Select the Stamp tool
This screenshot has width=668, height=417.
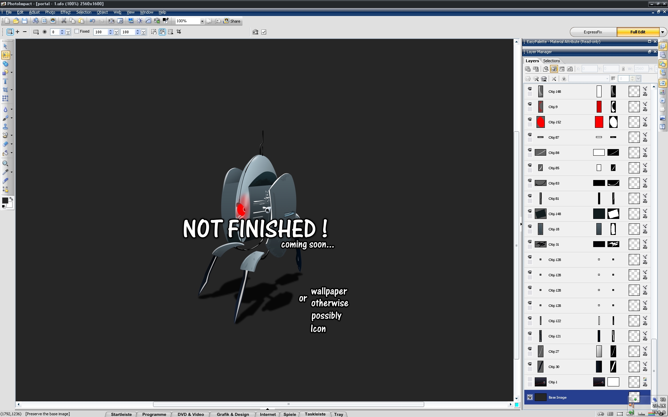(5, 127)
